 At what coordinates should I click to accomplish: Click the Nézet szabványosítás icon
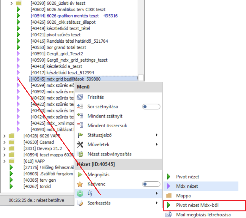click(x=80, y=154)
